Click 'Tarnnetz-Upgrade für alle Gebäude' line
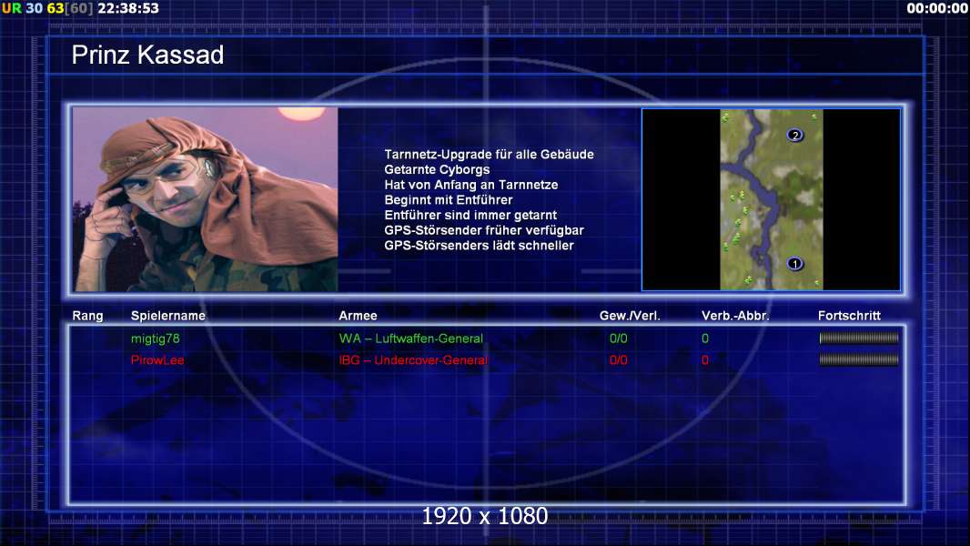Image resolution: width=970 pixels, height=546 pixels. pyautogui.click(x=489, y=155)
